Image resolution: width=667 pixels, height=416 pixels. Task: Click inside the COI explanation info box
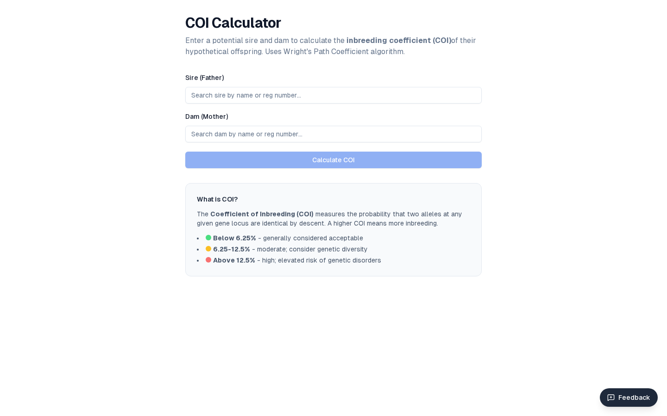(333, 230)
